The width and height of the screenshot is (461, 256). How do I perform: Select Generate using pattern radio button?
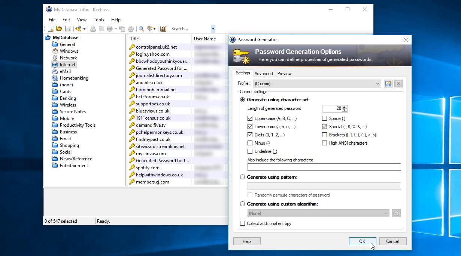243,177
